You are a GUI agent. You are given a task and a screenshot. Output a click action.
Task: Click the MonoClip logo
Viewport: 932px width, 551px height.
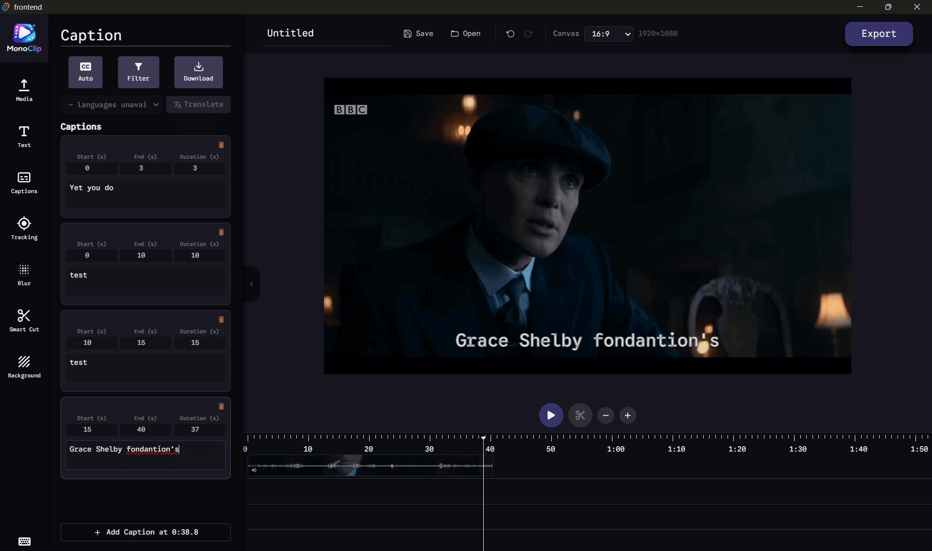click(24, 38)
